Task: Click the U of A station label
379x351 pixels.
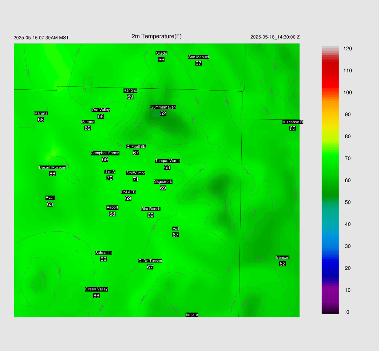Action: point(110,172)
